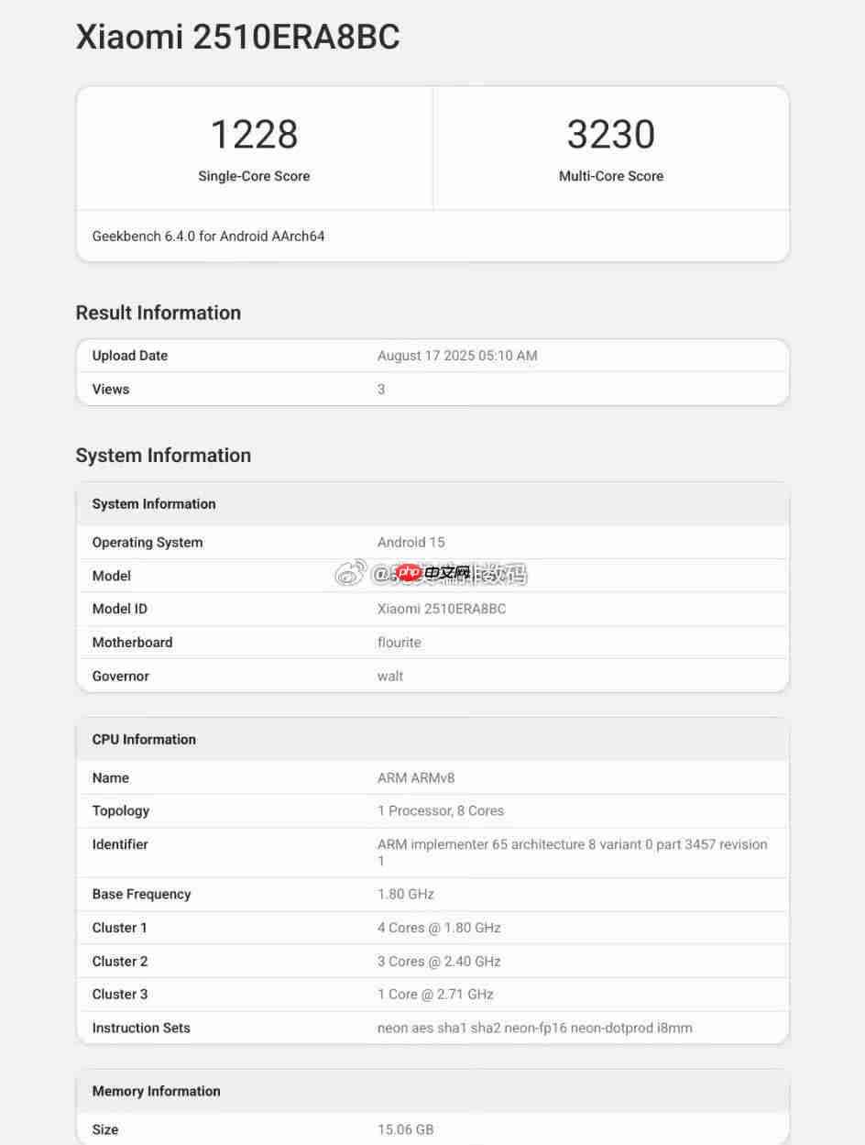Select the Geekbench 6.4.0 for Android AArch64 label

tap(208, 236)
